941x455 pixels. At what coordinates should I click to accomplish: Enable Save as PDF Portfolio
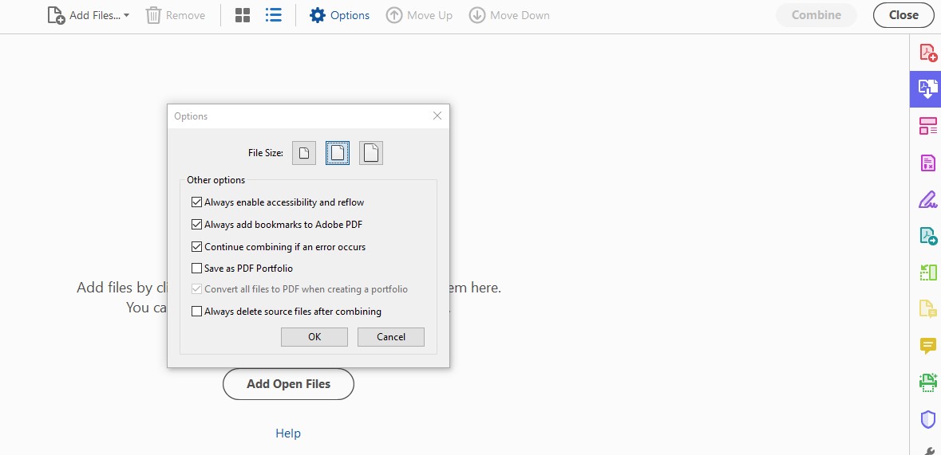point(196,268)
